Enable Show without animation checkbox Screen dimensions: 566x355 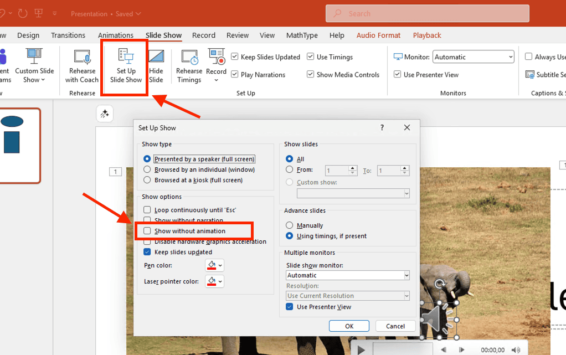pyautogui.click(x=147, y=231)
